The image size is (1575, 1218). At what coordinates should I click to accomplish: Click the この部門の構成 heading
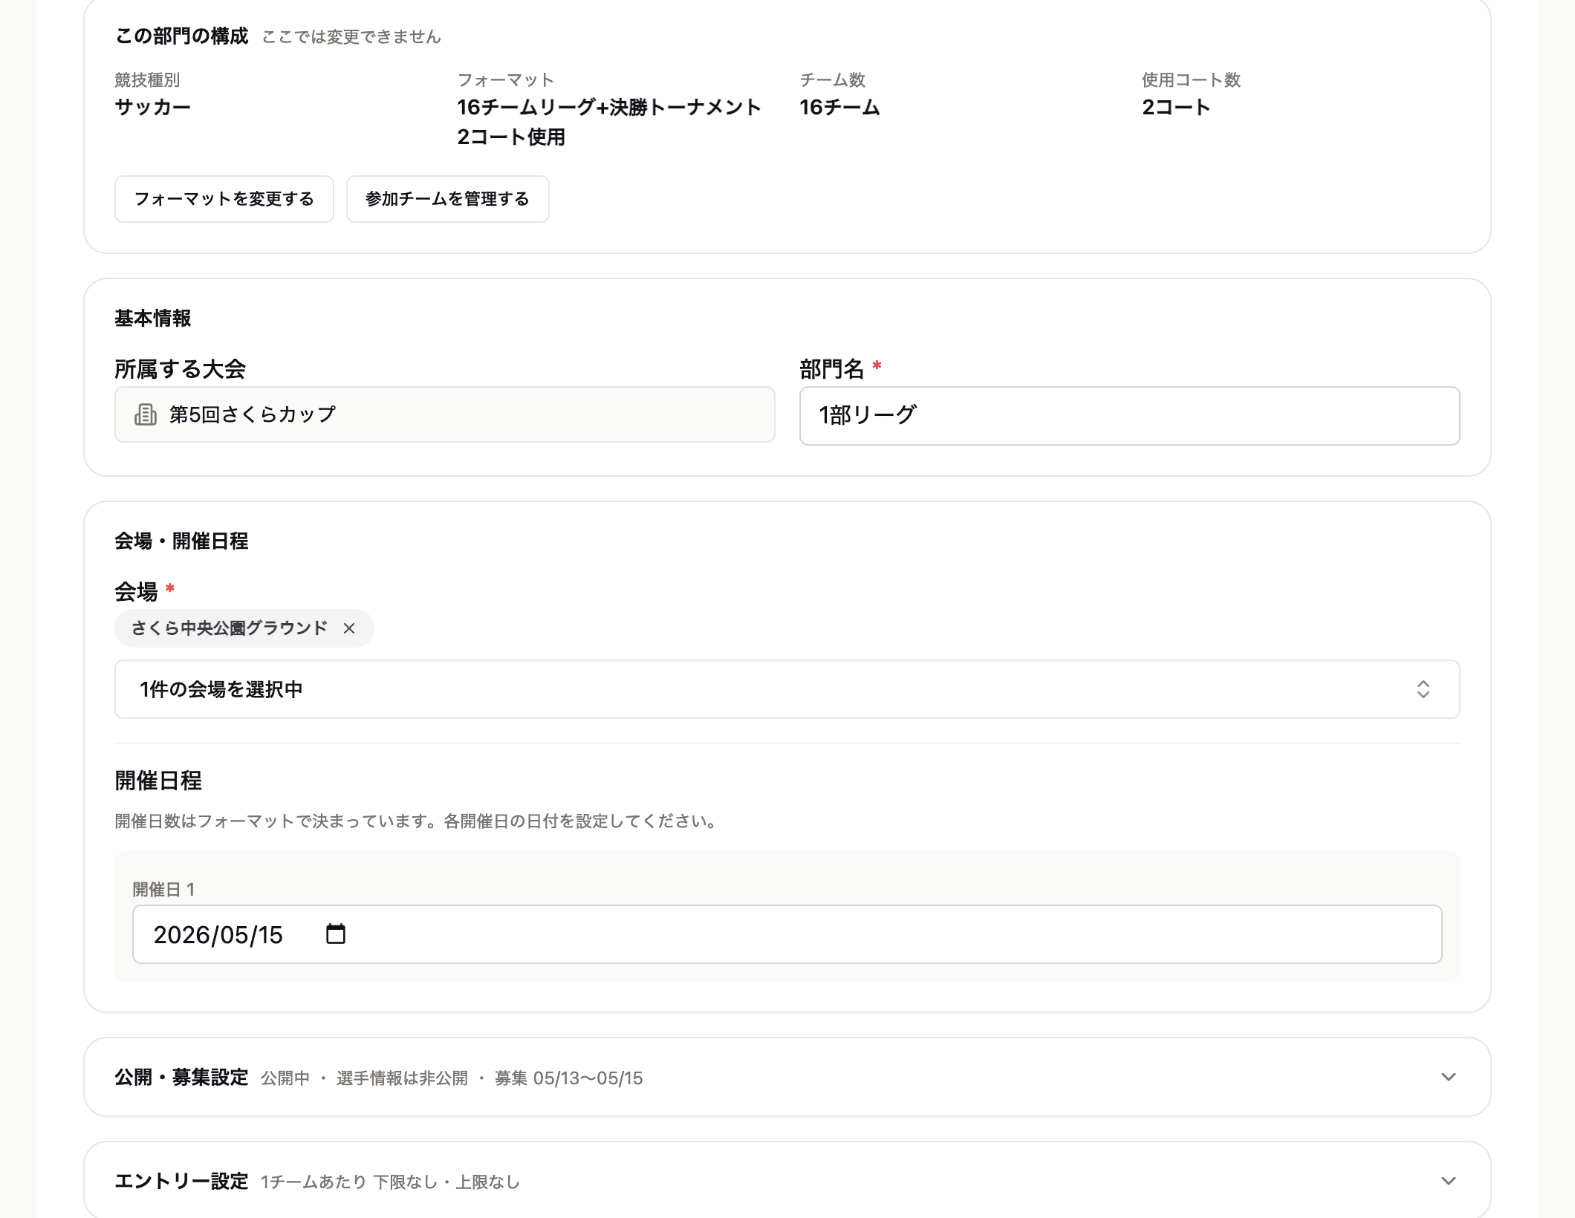(181, 36)
